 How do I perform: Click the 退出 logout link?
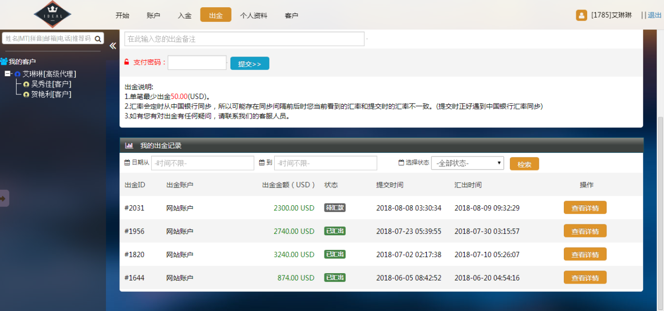point(654,16)
